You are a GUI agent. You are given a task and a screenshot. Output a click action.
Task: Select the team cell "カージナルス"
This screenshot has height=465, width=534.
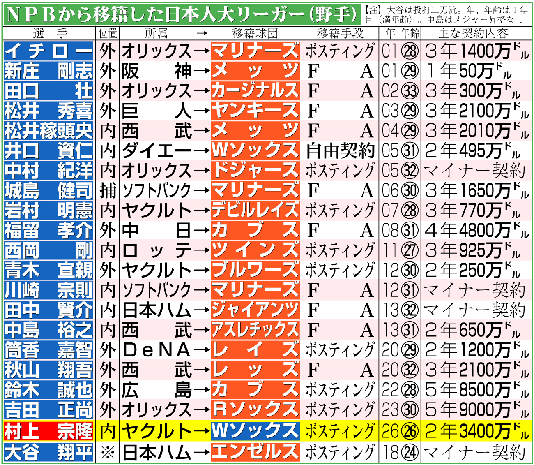pyautogui.click(x=255, y=90)
